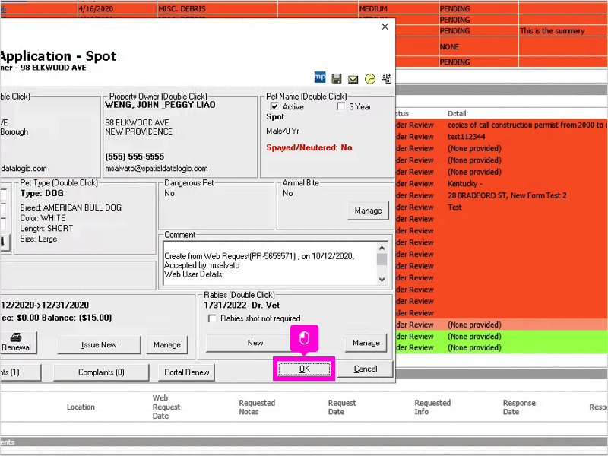Click 'No' in the Dangerous Pet box

(x=169, y=193)
